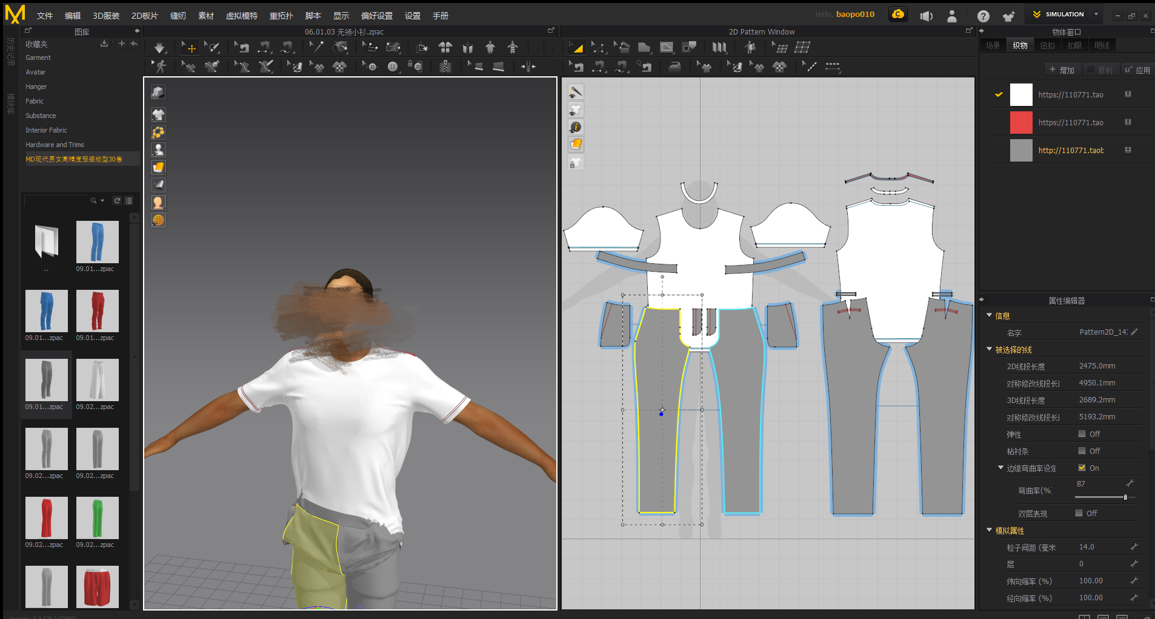
Task: Save the gray fabric with its save icon
Action: 1128,150
